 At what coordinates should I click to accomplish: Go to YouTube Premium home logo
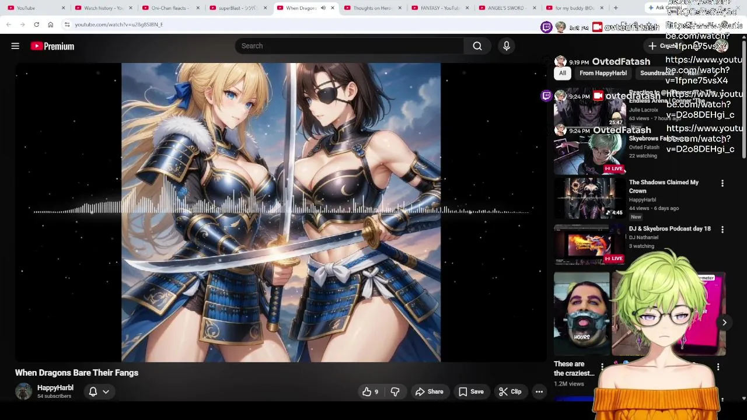(53, 46)
